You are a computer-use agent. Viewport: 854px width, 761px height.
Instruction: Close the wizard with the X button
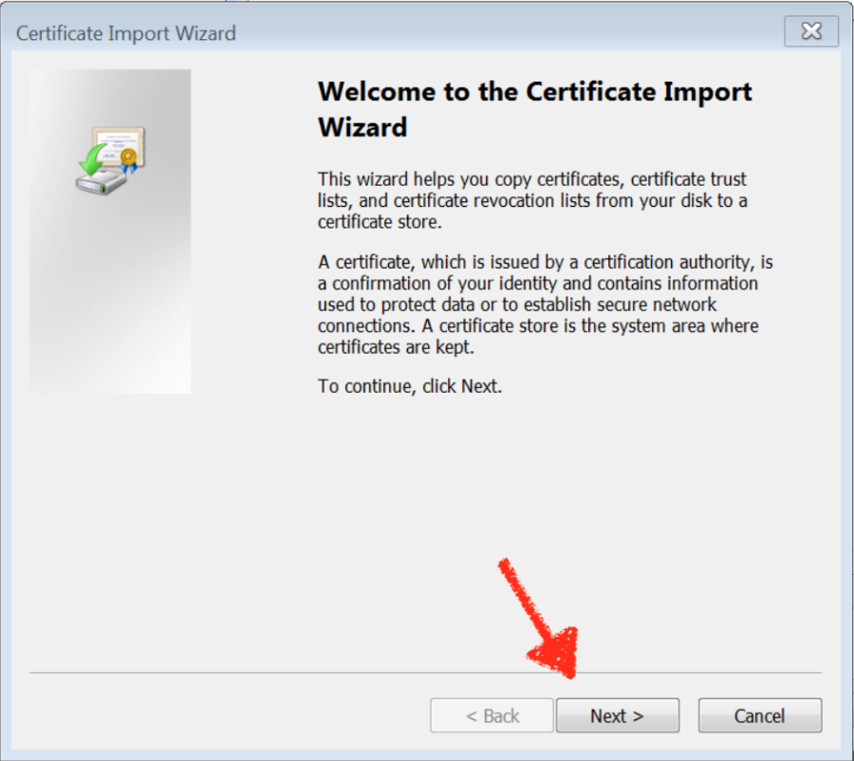[811, 30]
